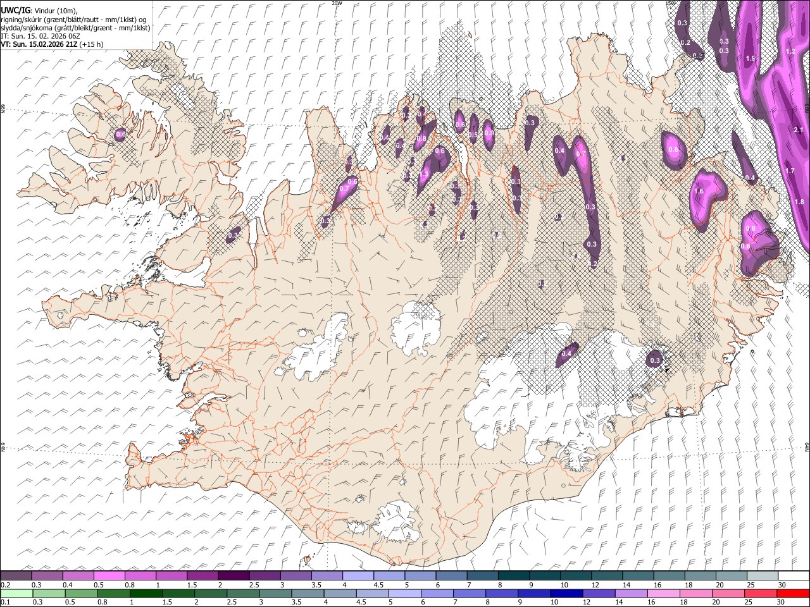Click the '64N' latitude label at right edge

click(x=807, y=446)
